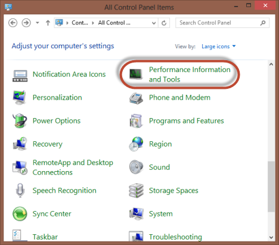This screenshot has width=279, height=245.
Task: Click the System computer icon
Action: click(x=137, y=214)
